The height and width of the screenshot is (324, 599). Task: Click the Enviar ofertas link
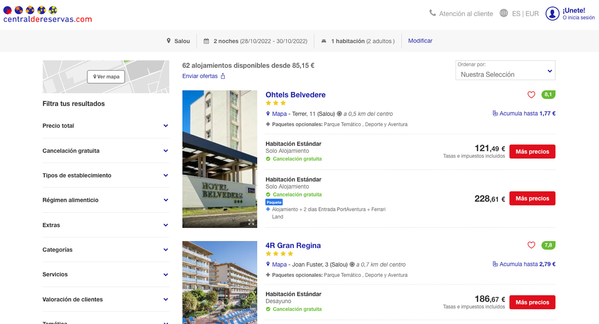point(200,76)
